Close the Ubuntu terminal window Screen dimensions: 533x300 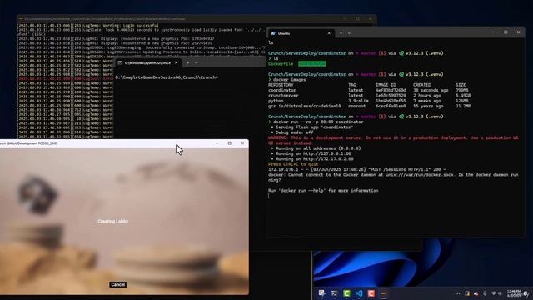(x=518, y=32)
